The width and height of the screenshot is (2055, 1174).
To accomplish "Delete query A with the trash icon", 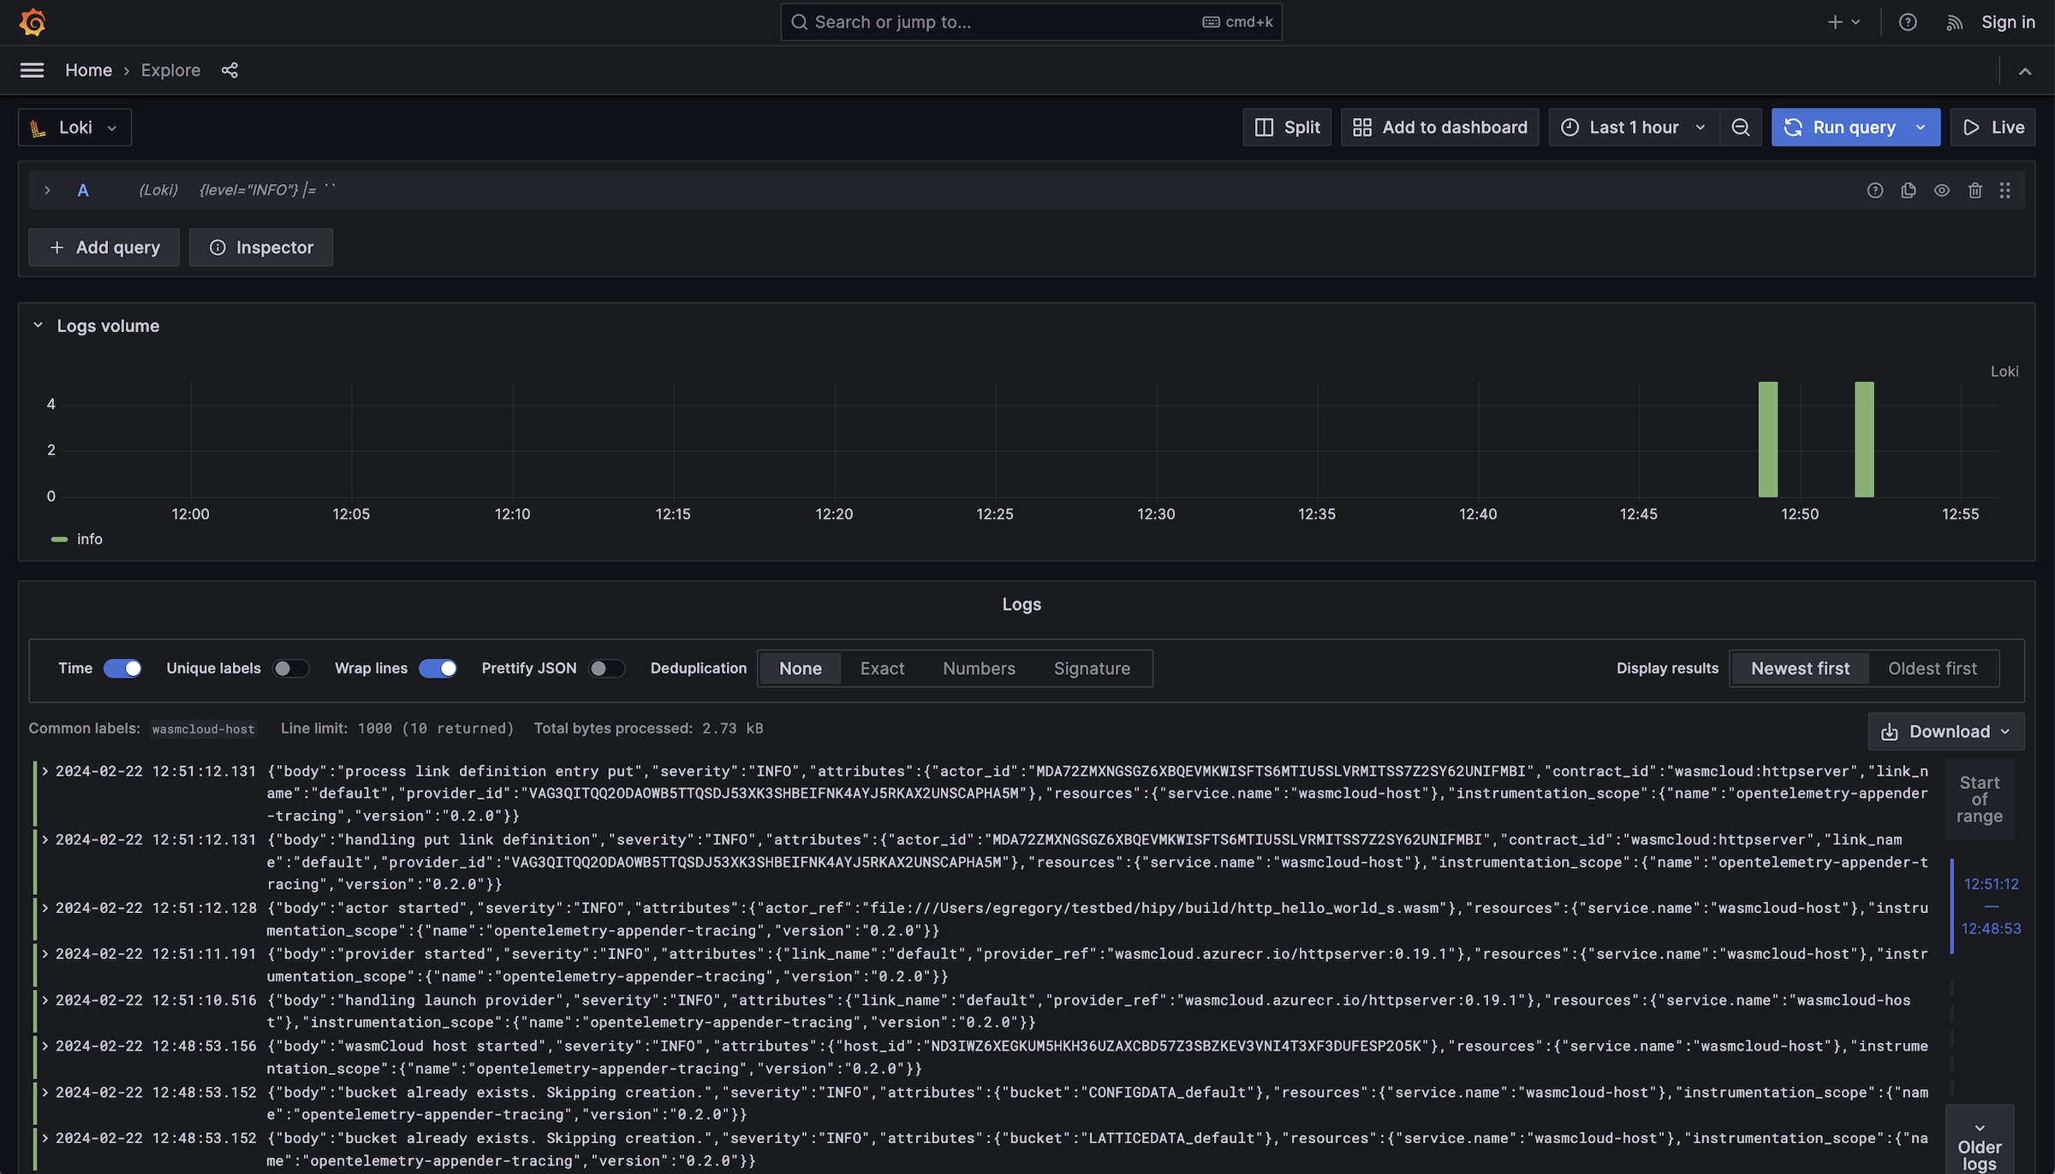I will 1975,190.
